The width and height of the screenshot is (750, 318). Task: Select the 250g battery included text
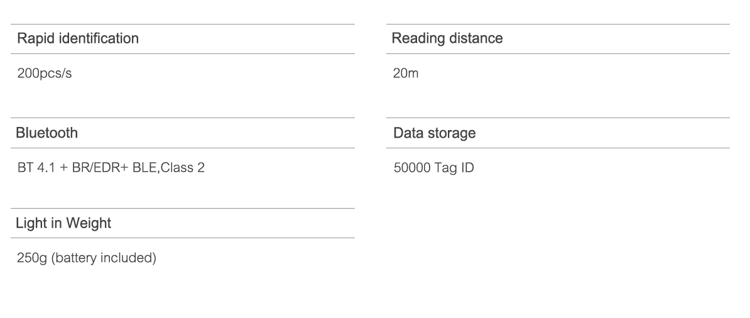click(87, 258)
